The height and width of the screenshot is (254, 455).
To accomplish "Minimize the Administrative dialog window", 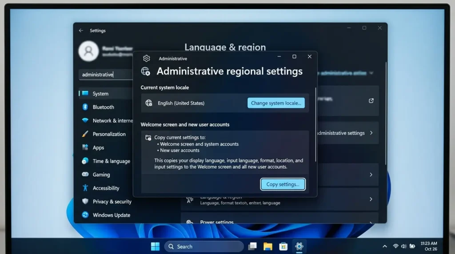I will (x=279, y=56).
